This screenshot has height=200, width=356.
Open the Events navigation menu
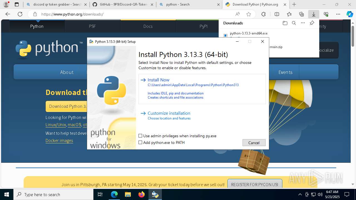pos(285,72)
